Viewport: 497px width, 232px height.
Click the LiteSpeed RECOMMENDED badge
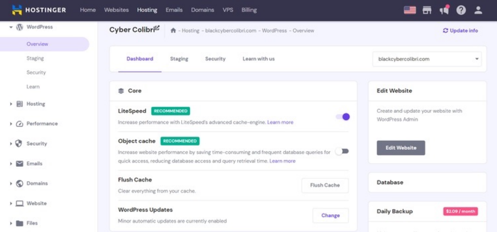coord(170,111)
